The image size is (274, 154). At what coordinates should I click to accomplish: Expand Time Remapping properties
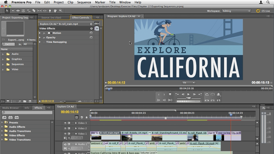click(x=40, y=42)
